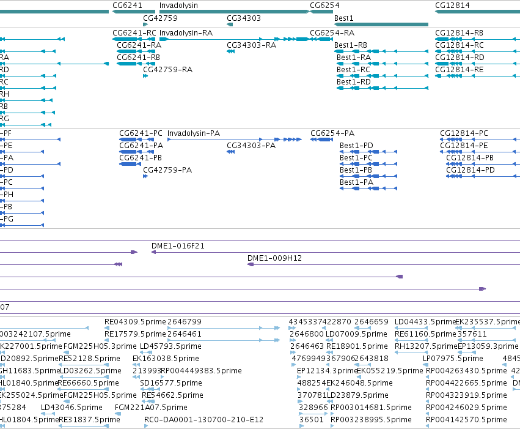
Task: Select transcript Invadolysin-RA label
Action: [186, 33]
